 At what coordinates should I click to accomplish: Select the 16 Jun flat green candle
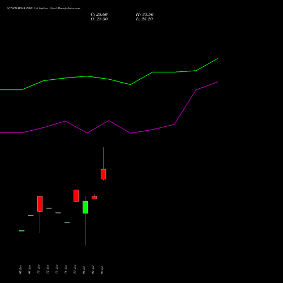tap(58, 213)
